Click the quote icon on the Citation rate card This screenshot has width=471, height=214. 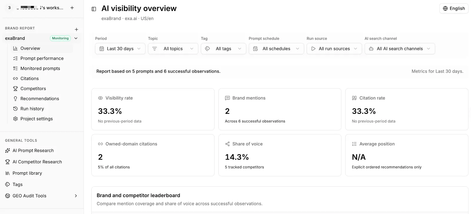pyautogui.click(x=354, y=98)
